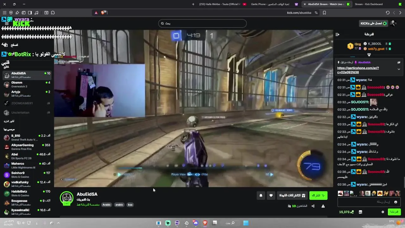This screenshot has height=228, width=405.
Task: Bookmark this page in the address bar
Action: (324, 13)
